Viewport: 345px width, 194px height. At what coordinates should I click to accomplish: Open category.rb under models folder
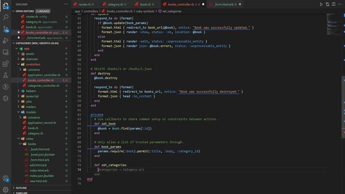click(35, 133)
